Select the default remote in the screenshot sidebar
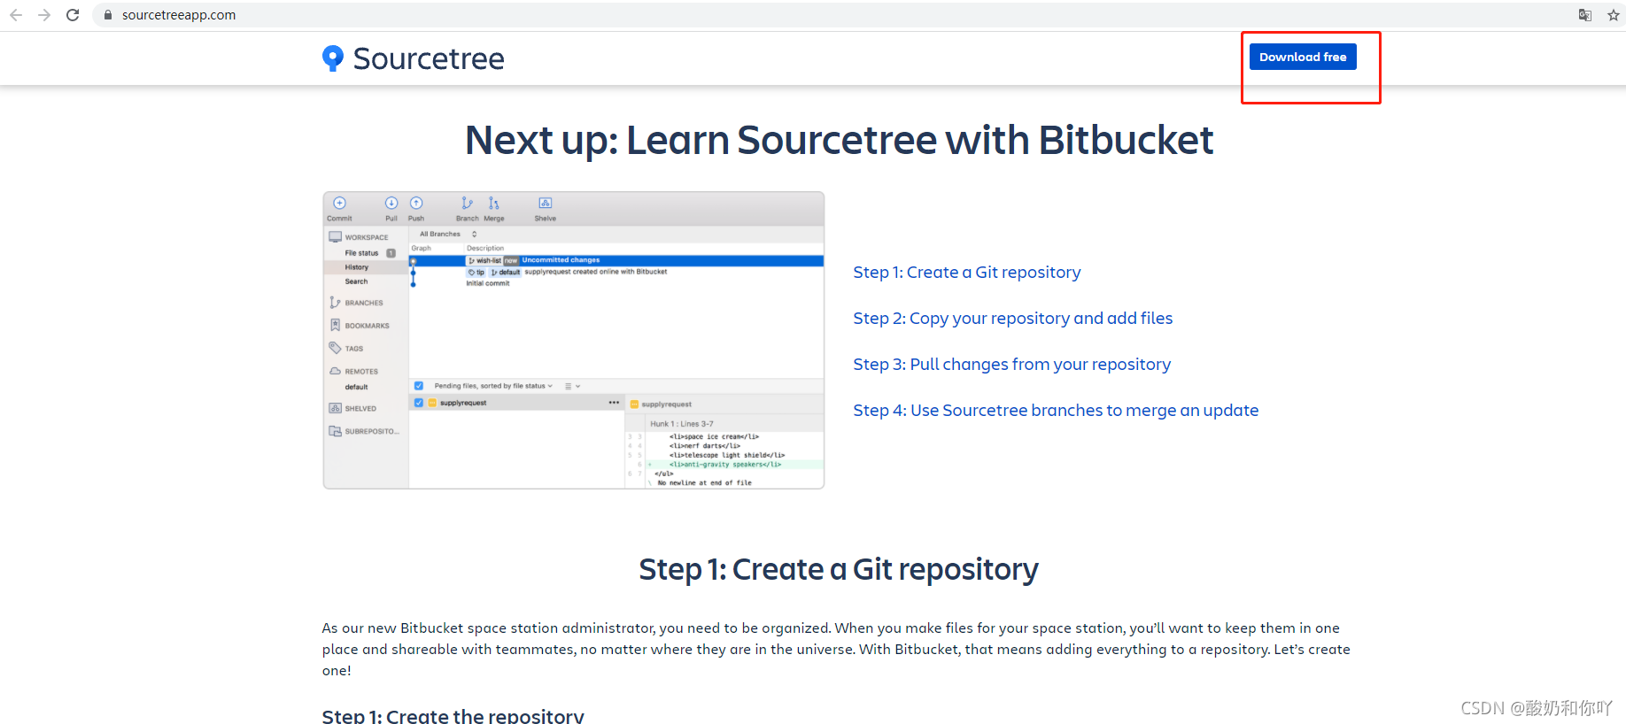 point(356,387)
